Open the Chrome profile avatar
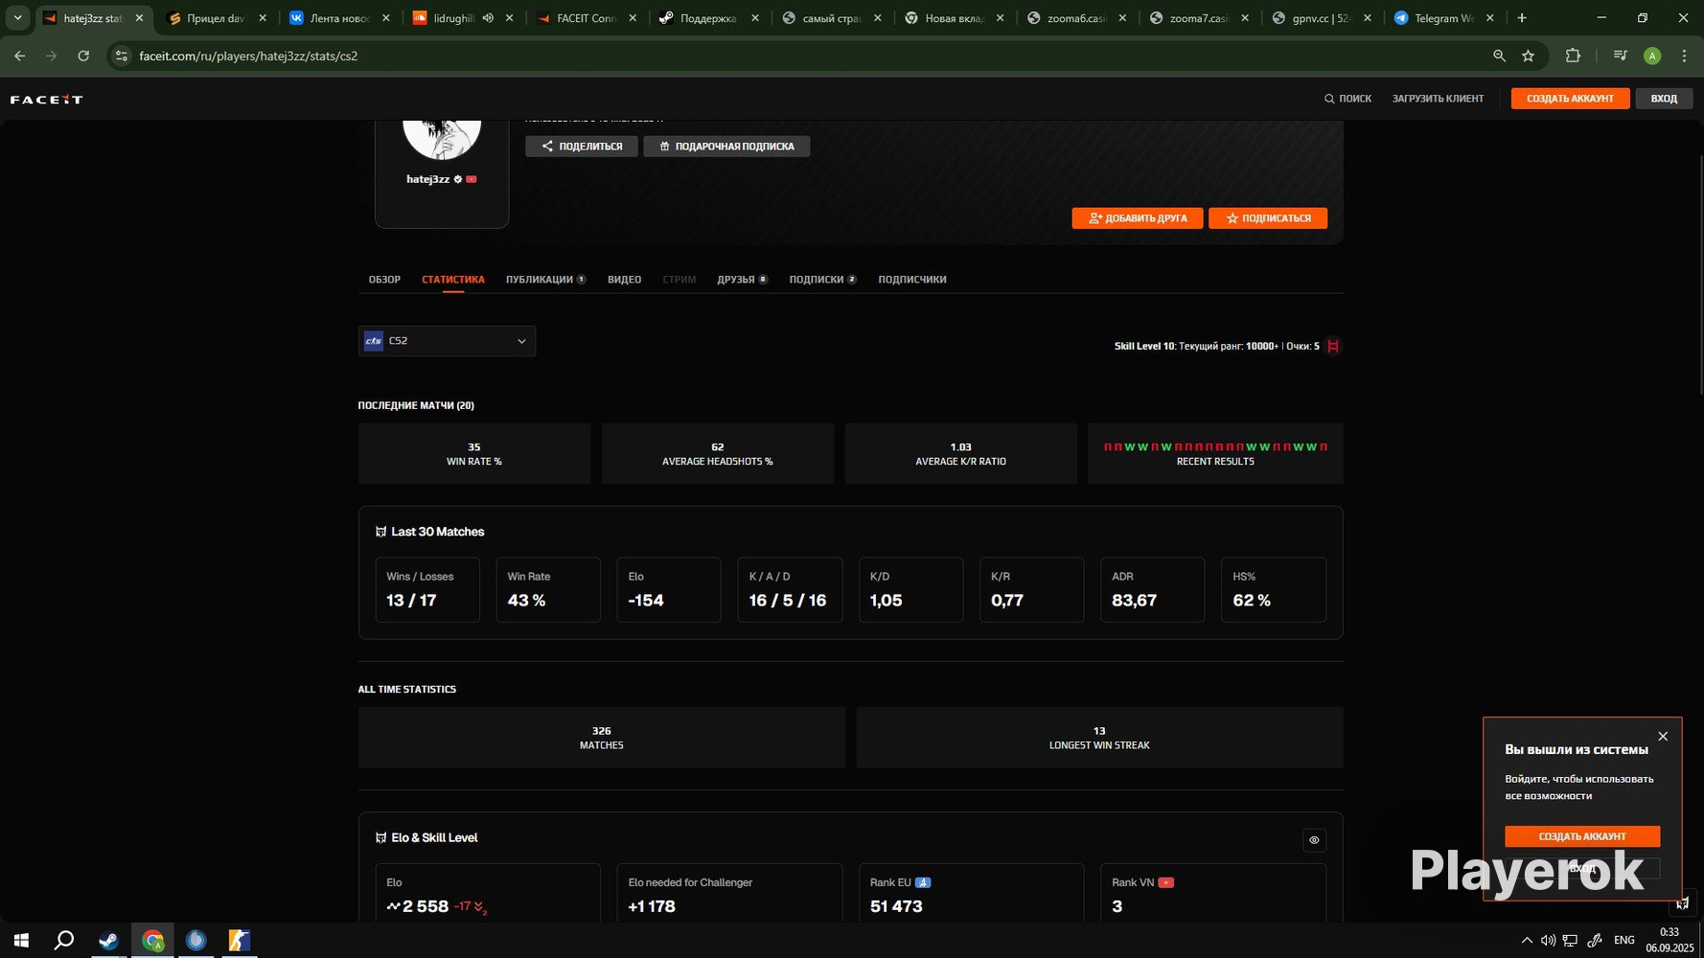This screenshot has height=958, width=1704. tap(1652, 57)
